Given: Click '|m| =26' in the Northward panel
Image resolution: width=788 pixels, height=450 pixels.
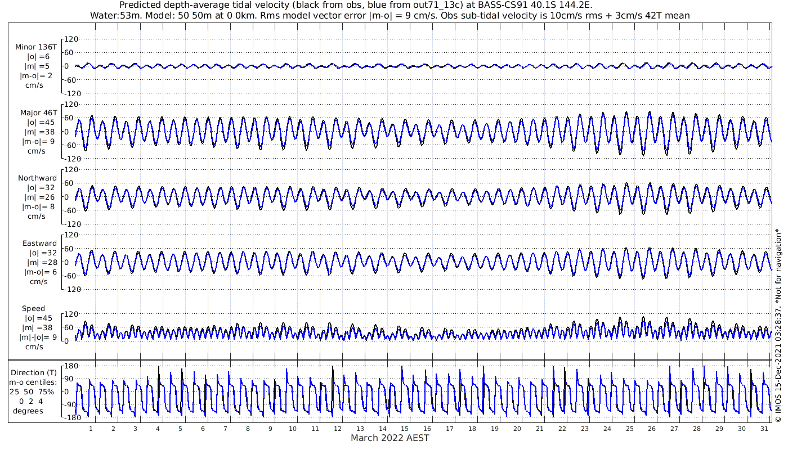Looking at the screenshot, I should point(39,197).
